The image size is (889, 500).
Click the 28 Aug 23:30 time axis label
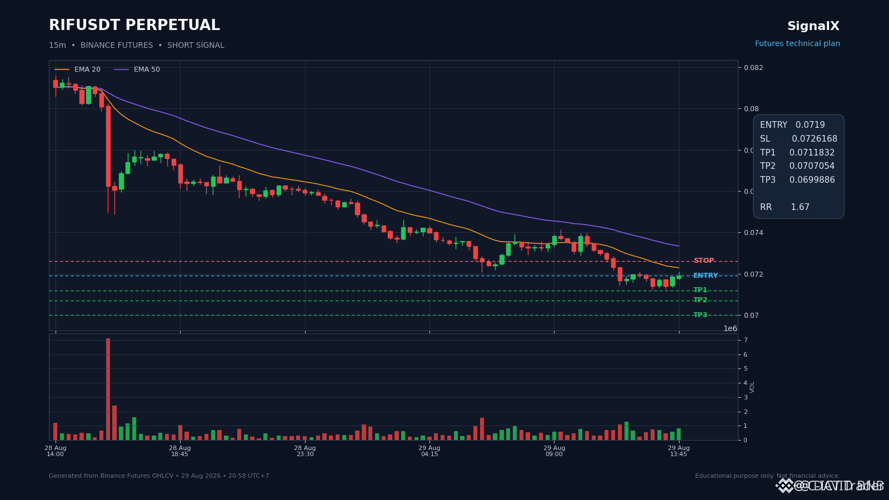(x=305, y=451)
